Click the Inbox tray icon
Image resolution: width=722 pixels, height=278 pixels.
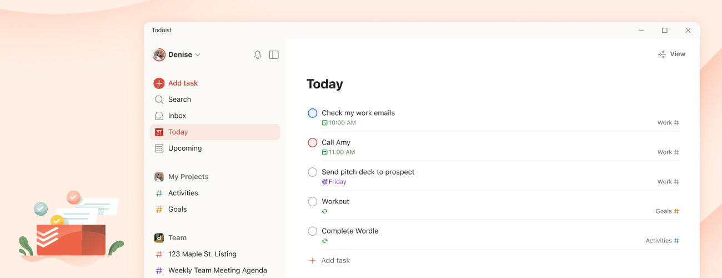coord(159,116)
